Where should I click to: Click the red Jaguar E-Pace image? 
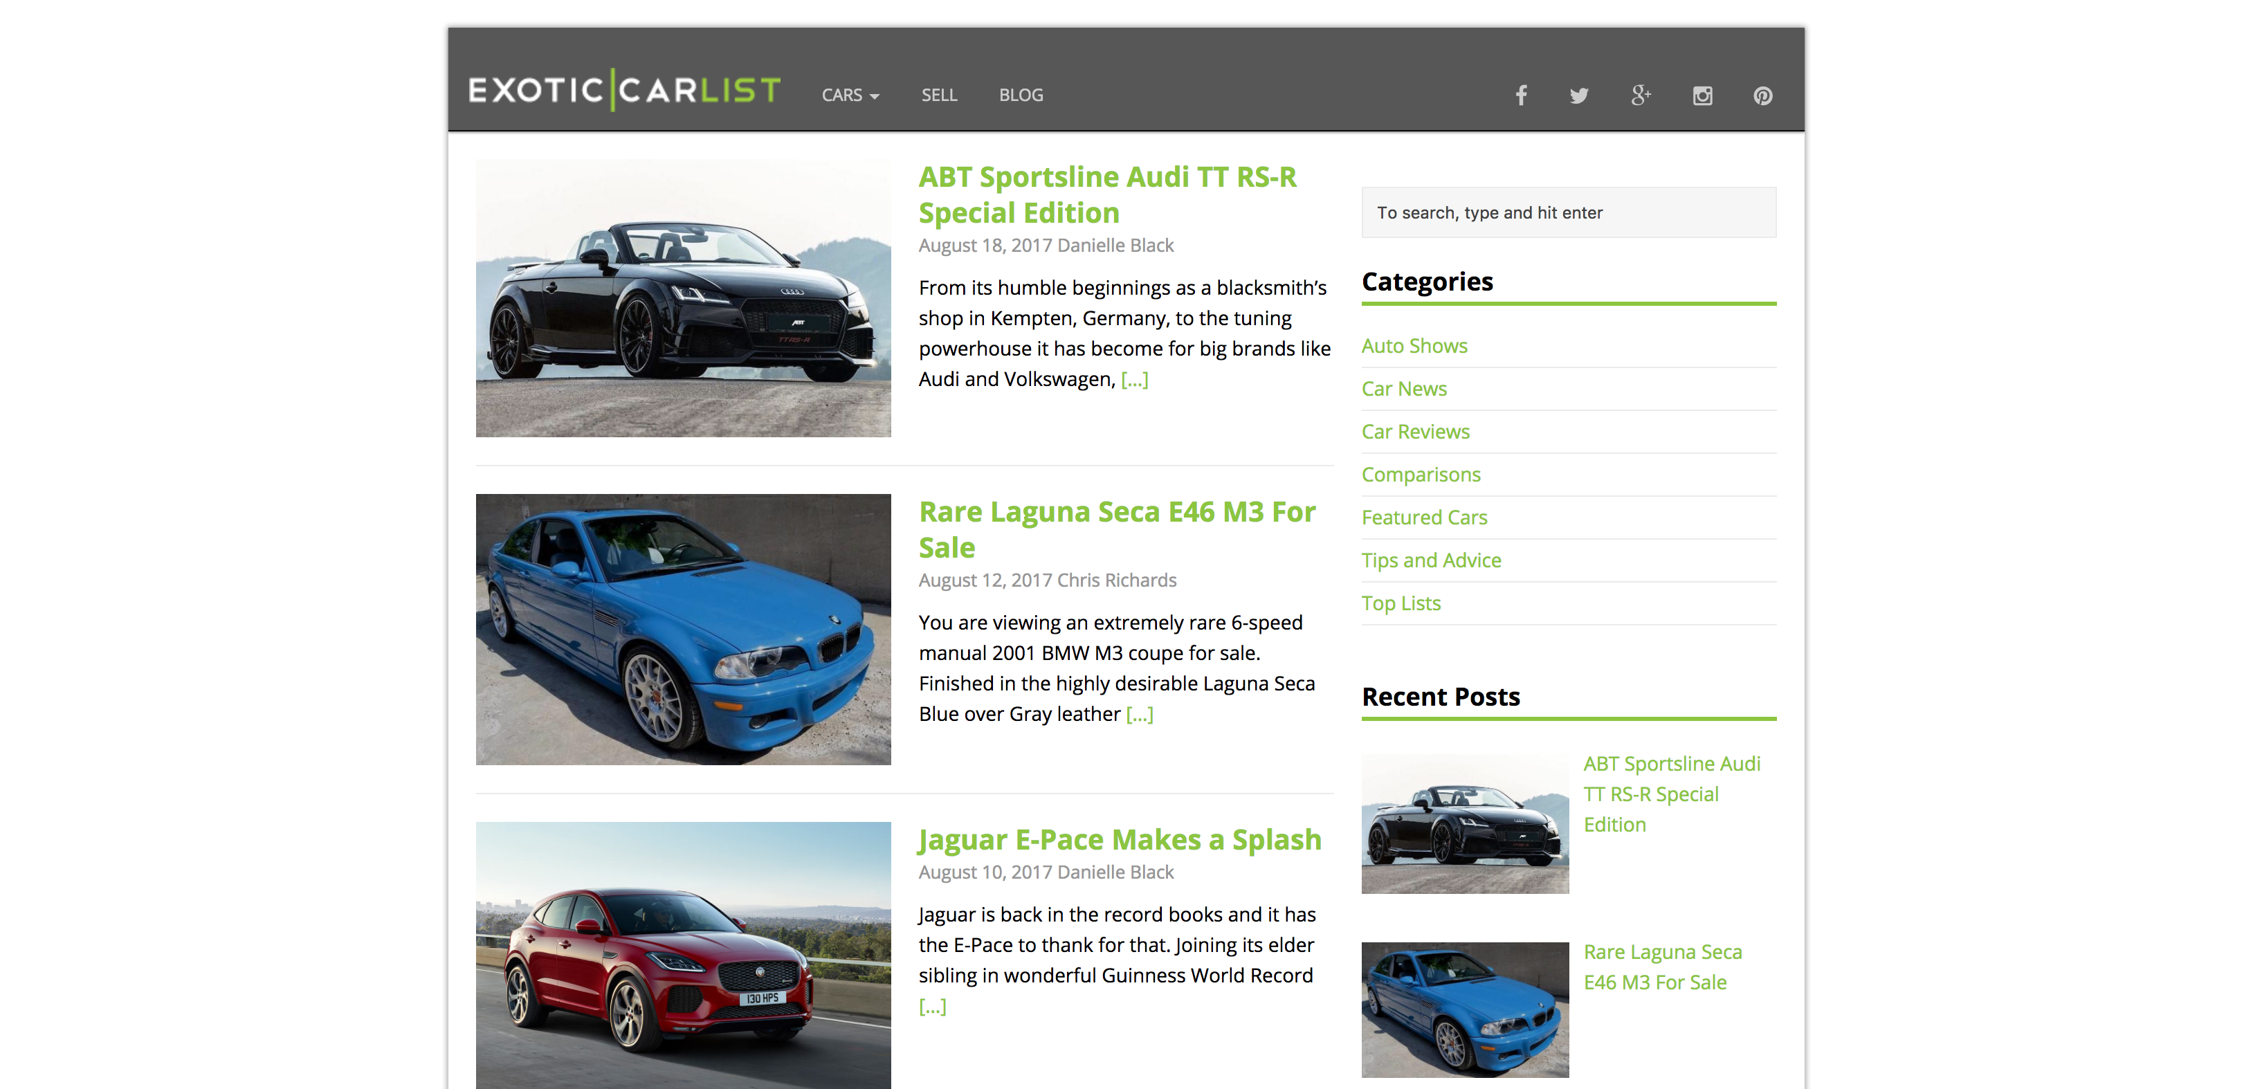pyautogui.click(x=683, y=955)
